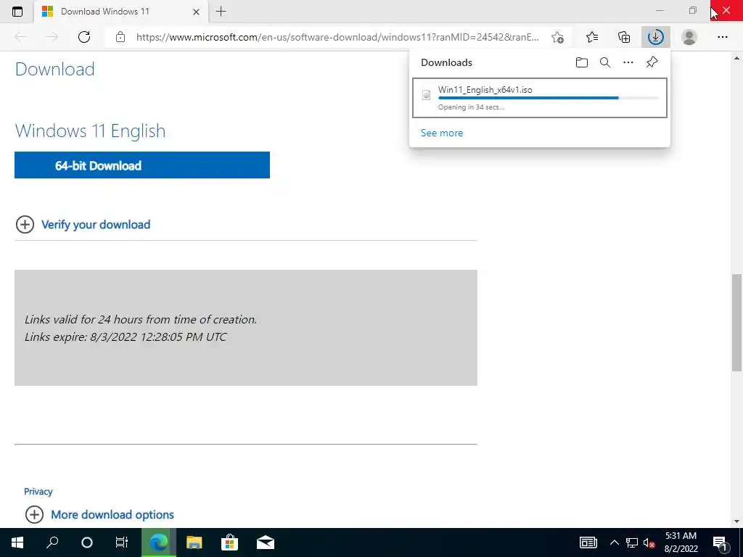Open Mail app from taskbar
This screenshot has height=557, width=743.
click(x=266, y=542)
